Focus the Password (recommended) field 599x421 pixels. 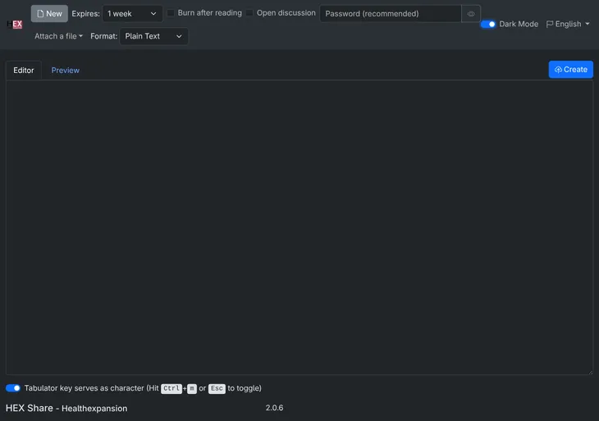tap(391, 14)
